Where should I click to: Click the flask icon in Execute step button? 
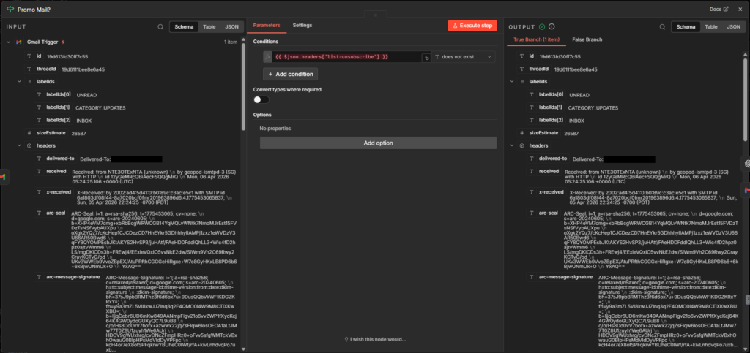tap(455, 26)
